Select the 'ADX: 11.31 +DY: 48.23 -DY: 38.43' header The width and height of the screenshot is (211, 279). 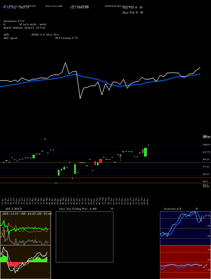pyautogui.click(x=27, y=214)
